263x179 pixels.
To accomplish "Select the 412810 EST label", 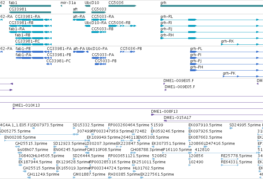I will point(202,150).
